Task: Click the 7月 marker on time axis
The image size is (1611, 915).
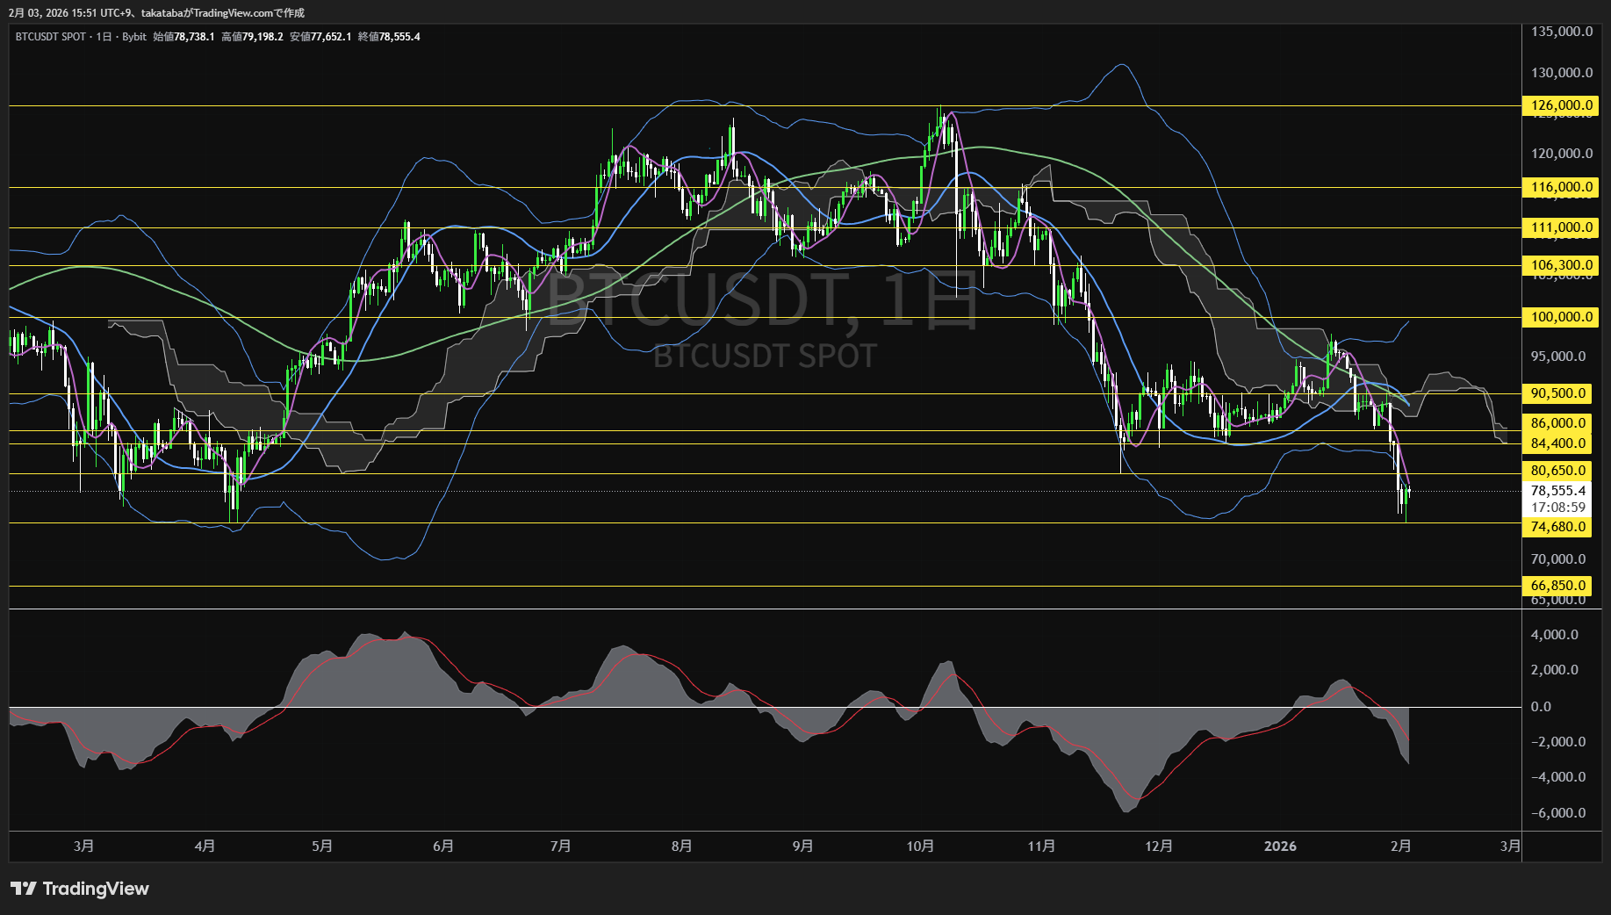Action: [560, 846]
